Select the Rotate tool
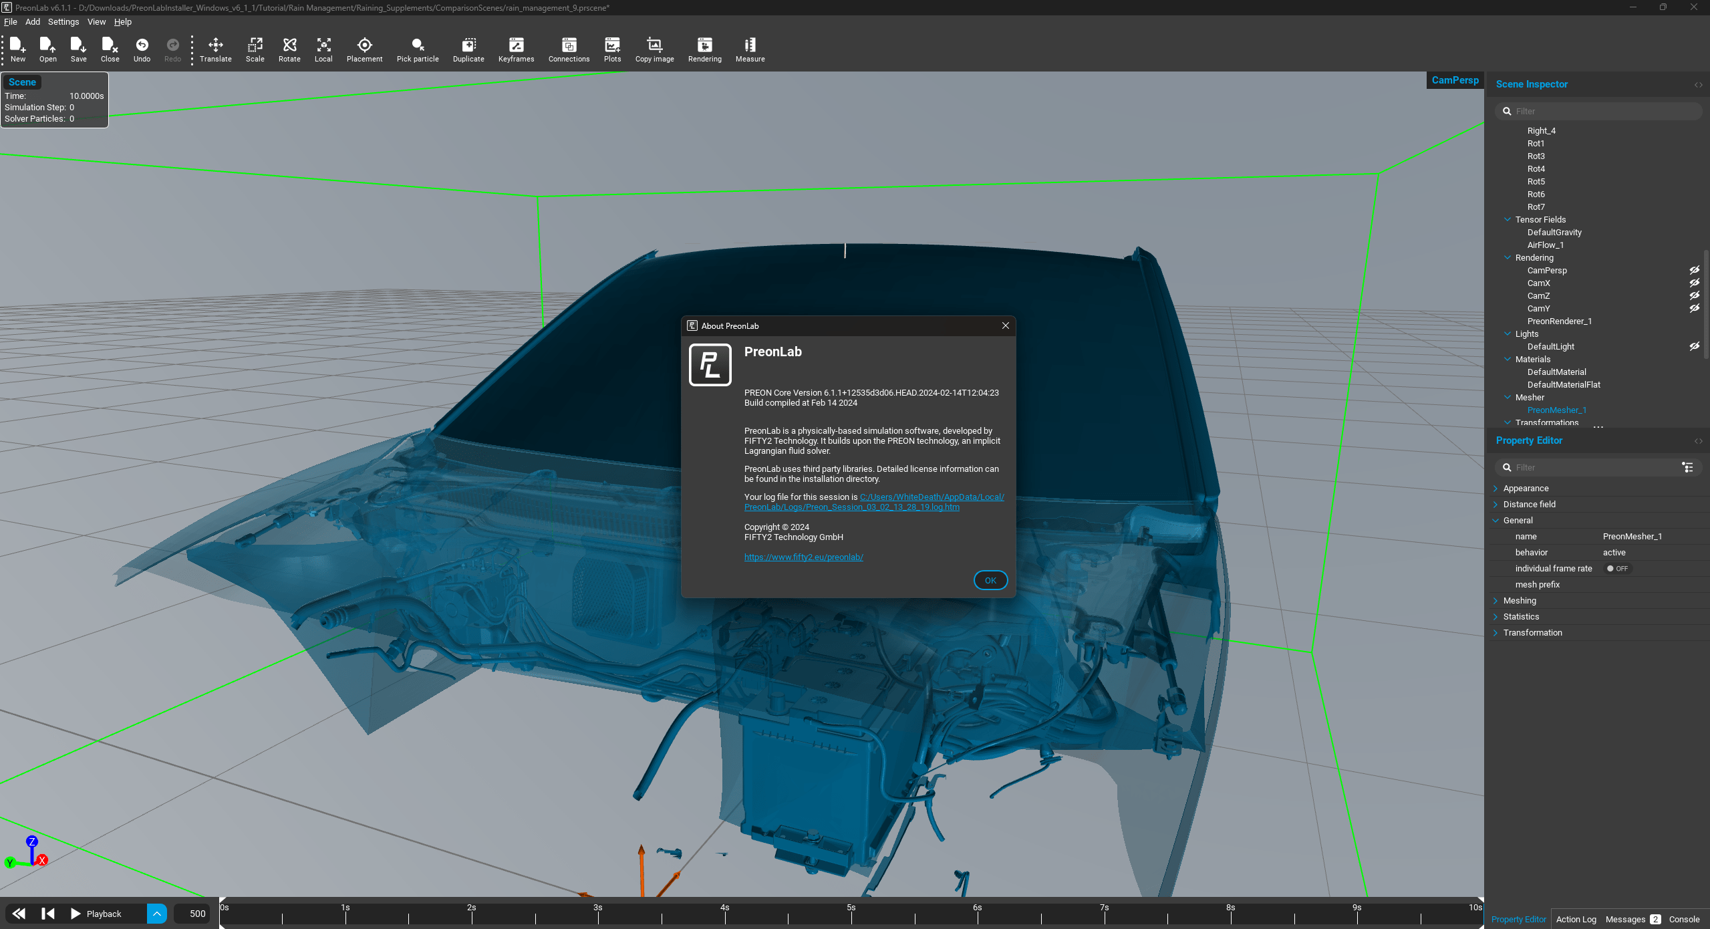Viewport: 1710px width, 929px height. pyautogui.click(x=289, y=49)
